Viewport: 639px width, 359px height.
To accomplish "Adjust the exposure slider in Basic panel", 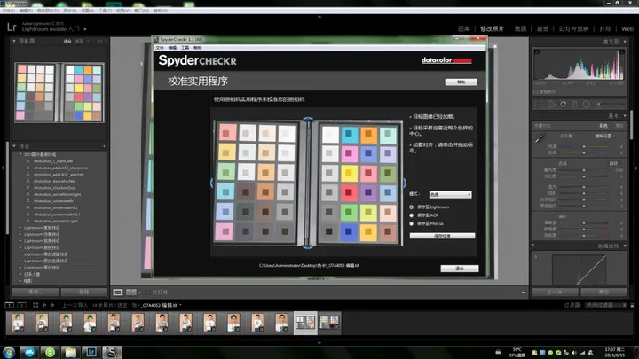I will pos(584,170).
